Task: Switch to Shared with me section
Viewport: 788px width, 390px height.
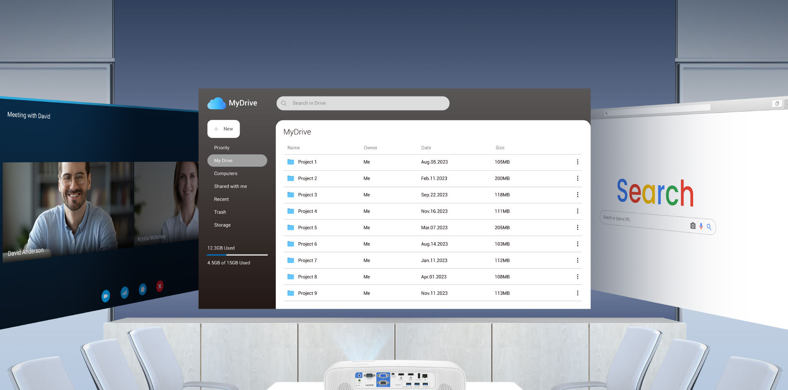Action: tap(230, 186)
